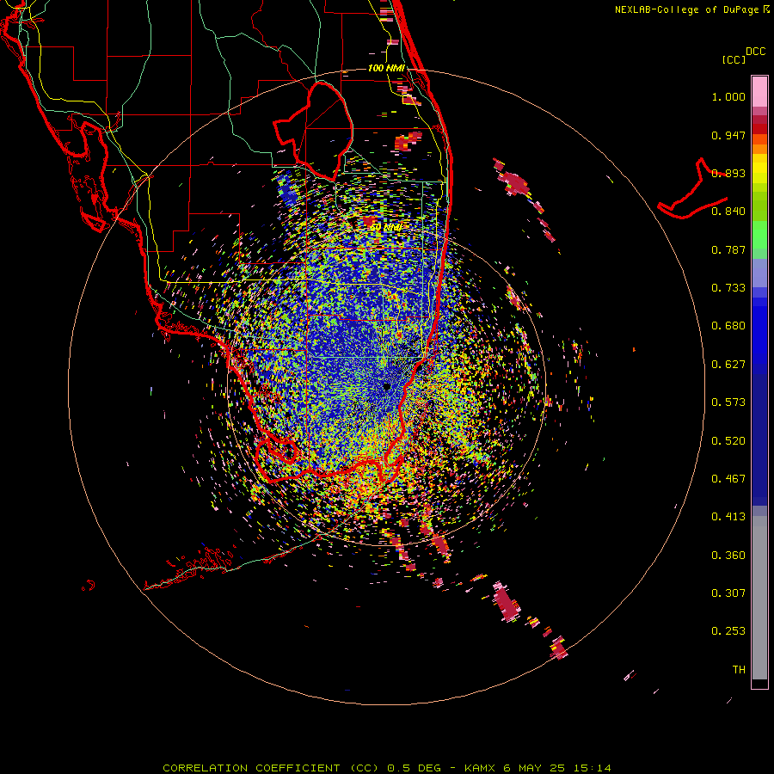Screen dimensions: 774x774
Task: Click the Bahamas island outline east of Florida
Action: click(x=692, y=190)
